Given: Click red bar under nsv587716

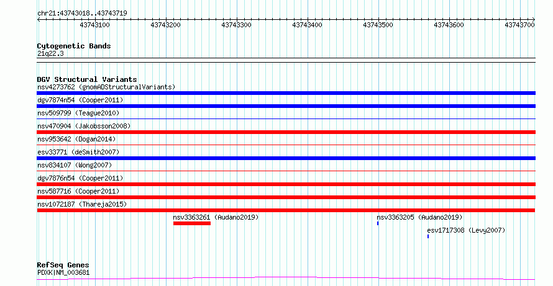Looking at the screenshot, I should pyautogui.click(x=286, y=197).
